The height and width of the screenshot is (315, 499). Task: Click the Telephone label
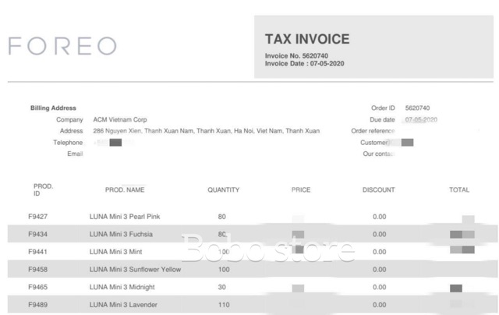(x=68, y=142)
